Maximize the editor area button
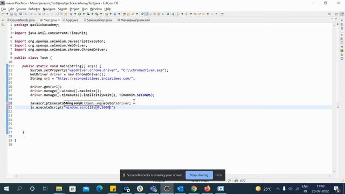This screenshot has width=345, height=194. click(x=336, y=19)
